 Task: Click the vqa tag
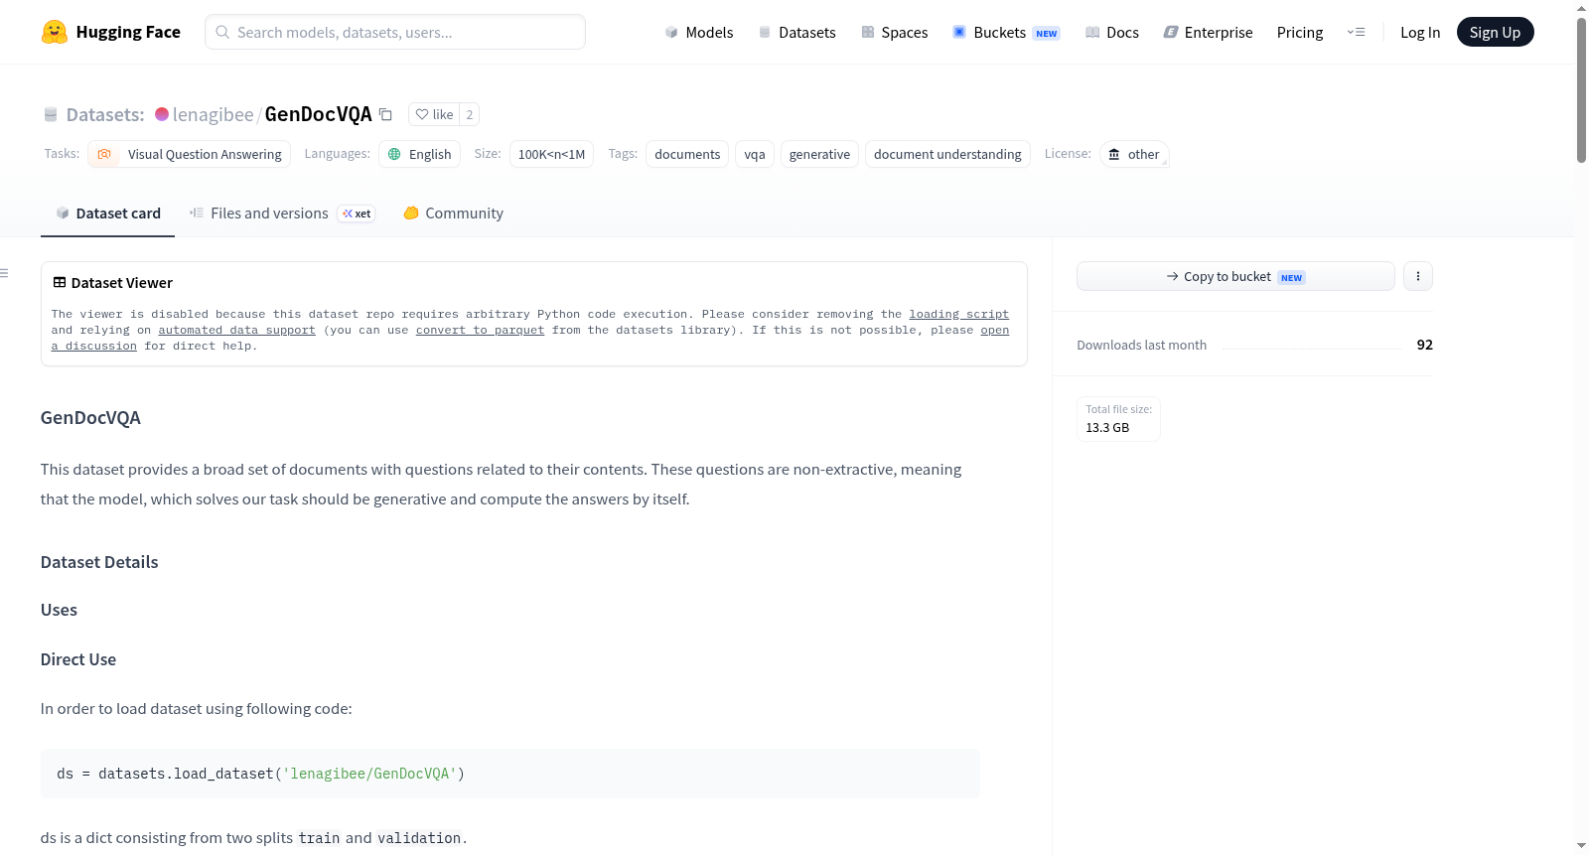(755, 154)
